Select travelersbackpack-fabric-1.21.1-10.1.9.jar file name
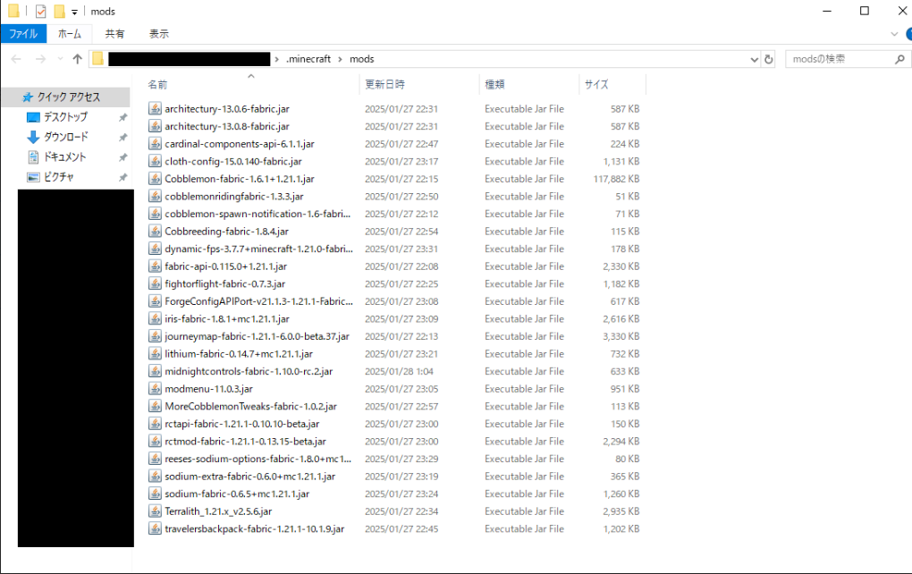The image size is (912, 574). coord(254,528)
